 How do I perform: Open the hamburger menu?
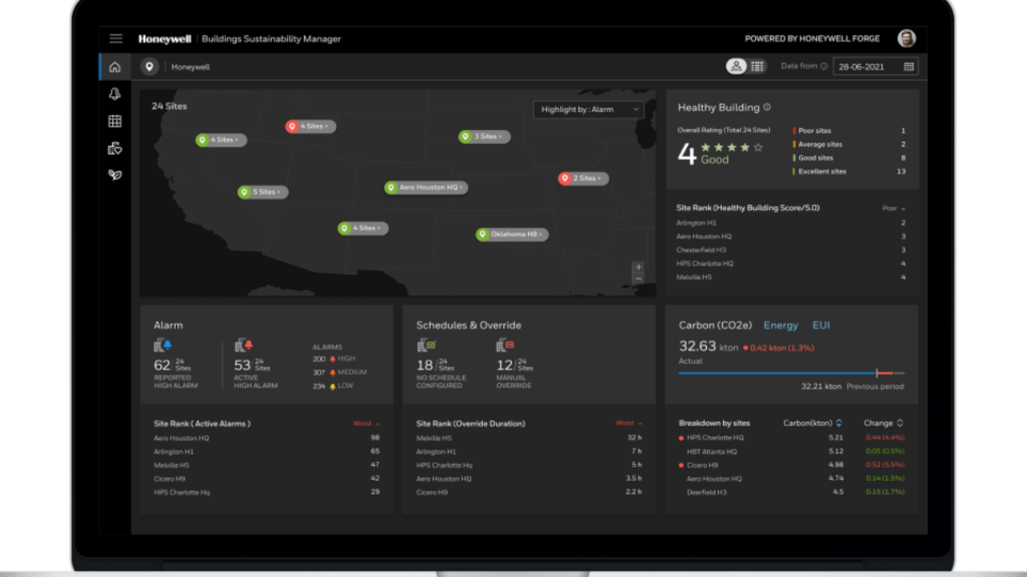116,38
